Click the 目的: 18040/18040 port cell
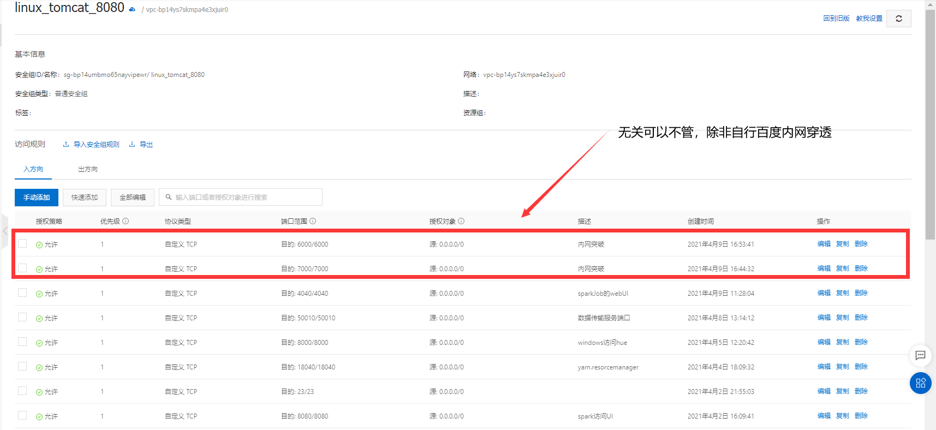 click(308, 367)
